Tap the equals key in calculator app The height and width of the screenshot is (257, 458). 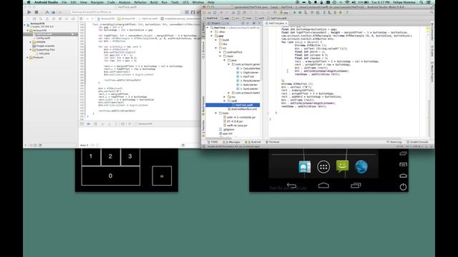click(162, 176)
